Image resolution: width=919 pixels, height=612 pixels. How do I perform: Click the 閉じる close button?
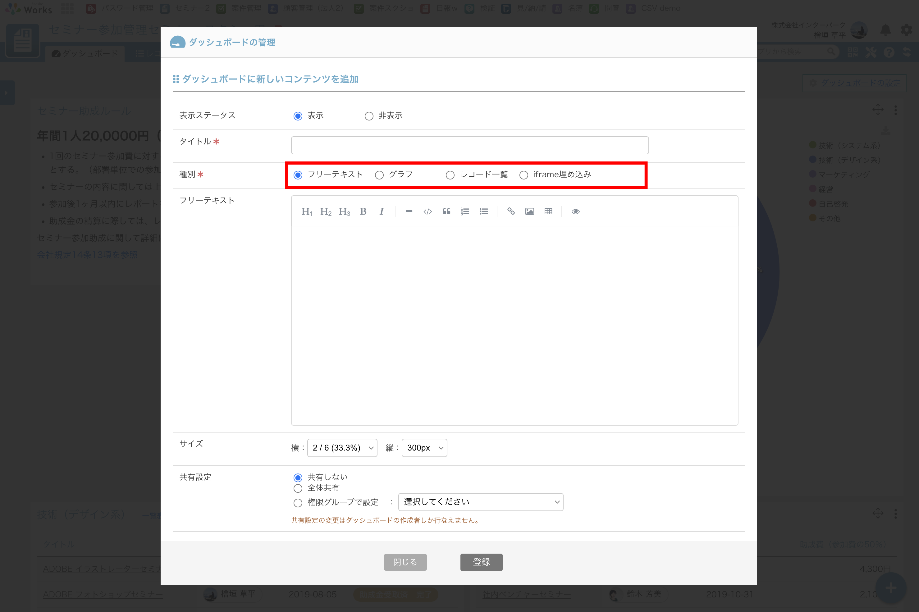pyautogui.click(x=405, y=562)
